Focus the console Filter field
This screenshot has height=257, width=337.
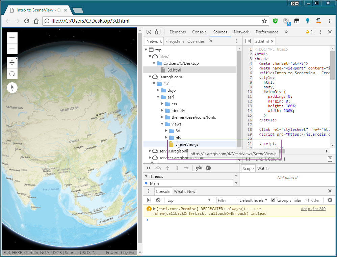[x=227, y=200]
